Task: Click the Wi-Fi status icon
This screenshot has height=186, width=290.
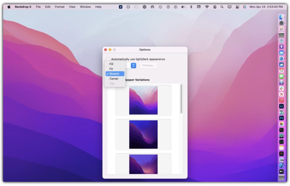Action: point(207,7)
